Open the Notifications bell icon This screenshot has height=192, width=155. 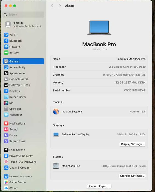point(6,123)
